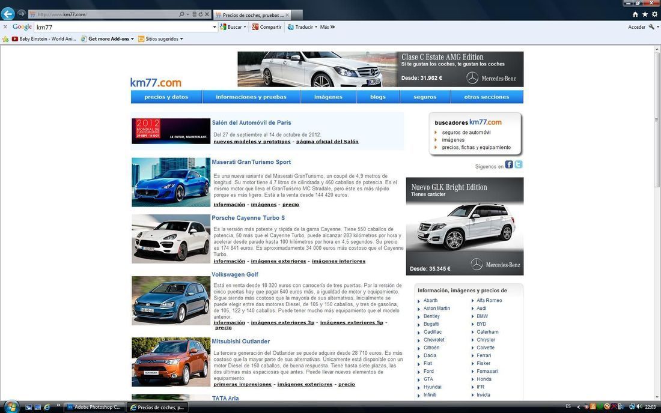
Task: Click the browser forward arrow button
Action: point(21,14)
